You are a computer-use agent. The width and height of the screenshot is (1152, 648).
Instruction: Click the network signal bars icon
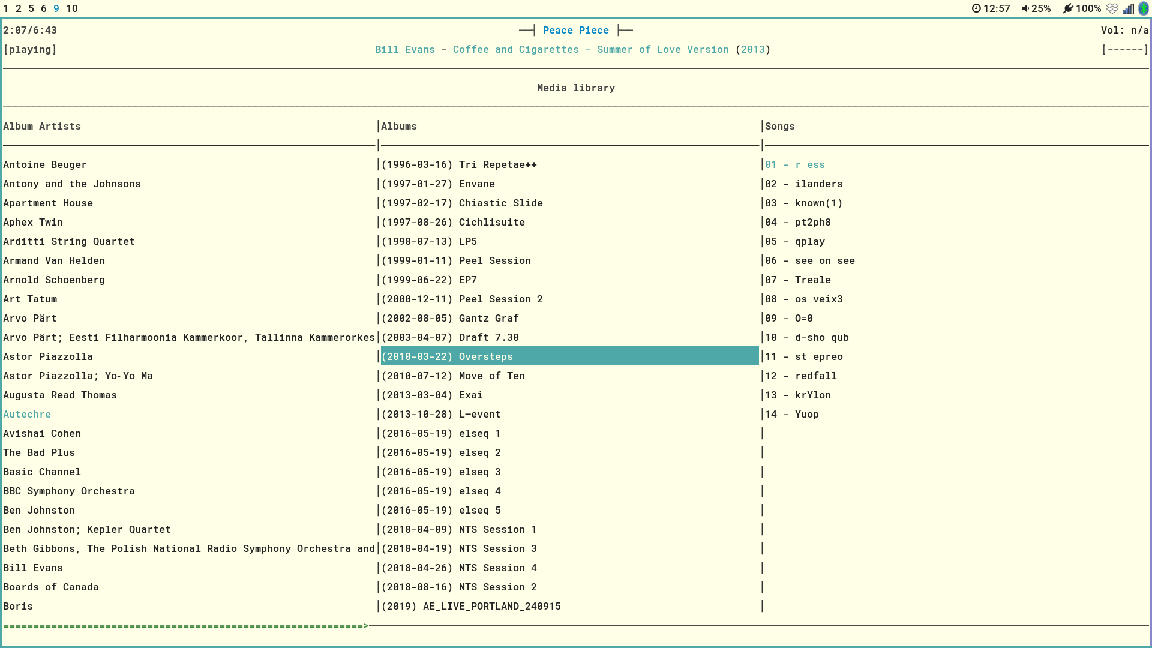[x=1129, y=8]
